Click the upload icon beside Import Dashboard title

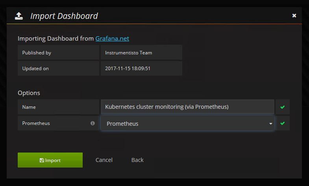[19, 16]
